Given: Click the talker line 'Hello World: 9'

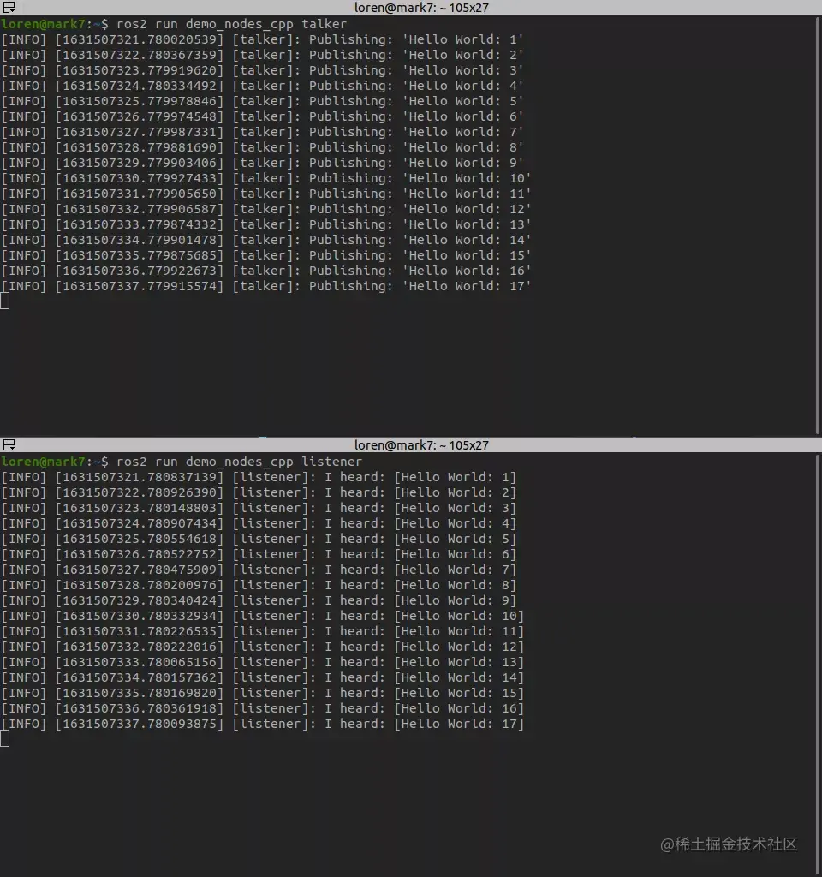Looking at the screenshot, I should pyautogui.click(x=262, y=163).
